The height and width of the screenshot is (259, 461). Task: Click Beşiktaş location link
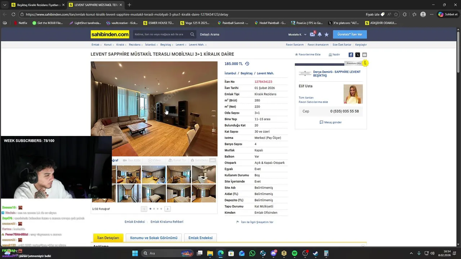(246, 73)
